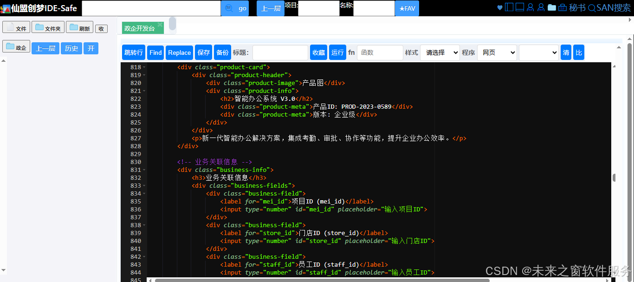Click the down arrow at left panel bottom
634x282 pixels.
[x=4, y=269]
